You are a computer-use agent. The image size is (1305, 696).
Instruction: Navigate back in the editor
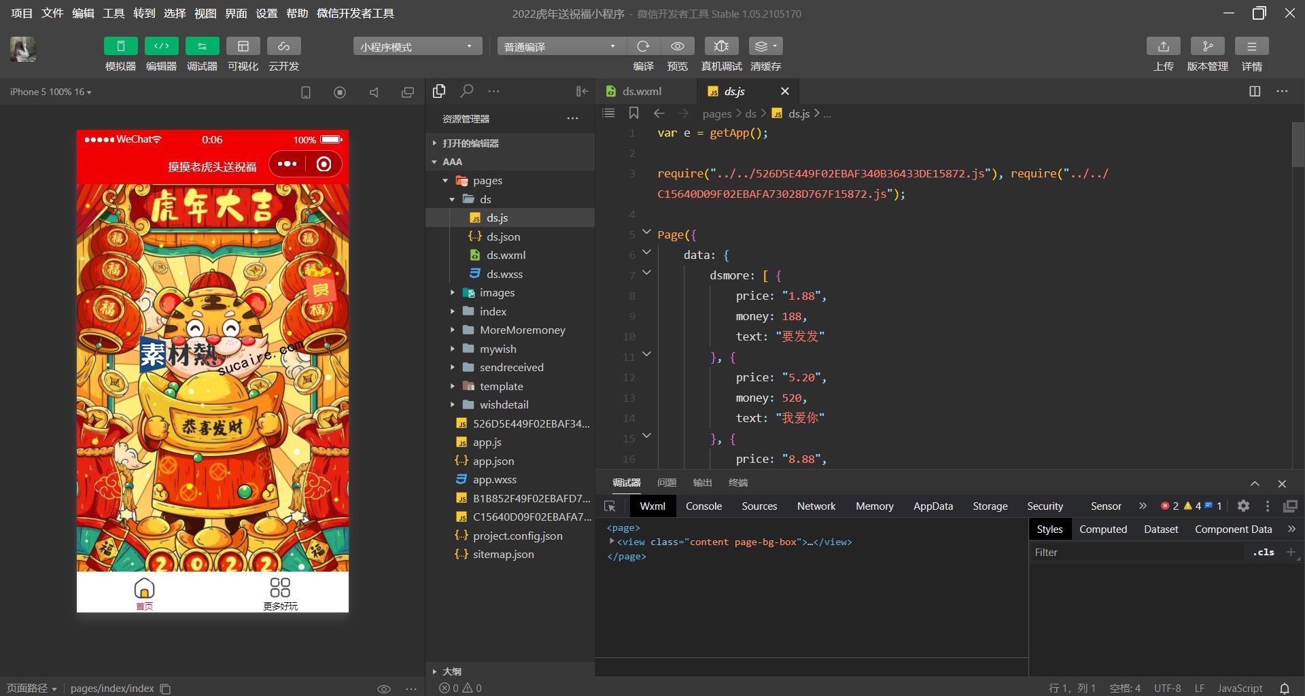[659, 114]
